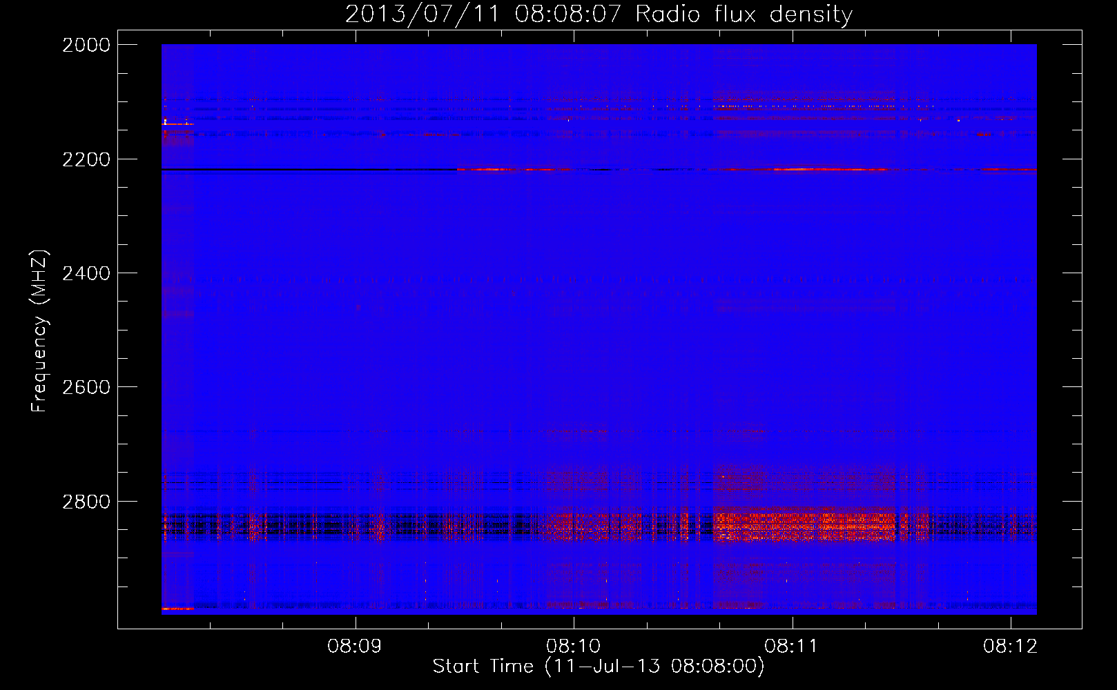Click the "Start Time (11-Jul-13 08:08:00)" axis label

pyautogui.click(x=599, y=667)
